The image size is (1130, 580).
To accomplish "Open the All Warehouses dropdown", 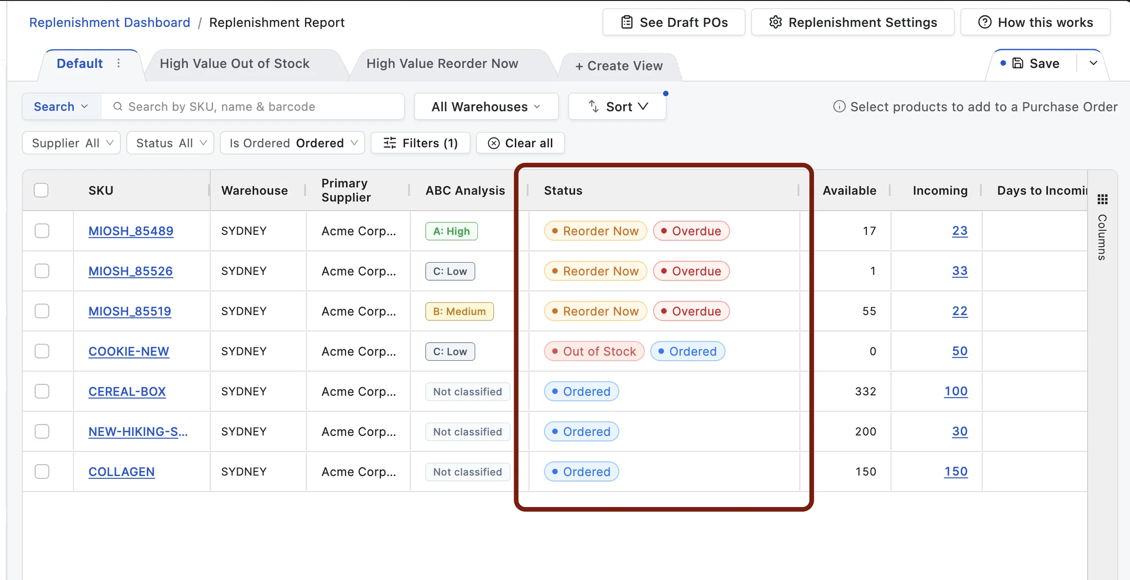I will pyautogui.click(x=486, y=106).
